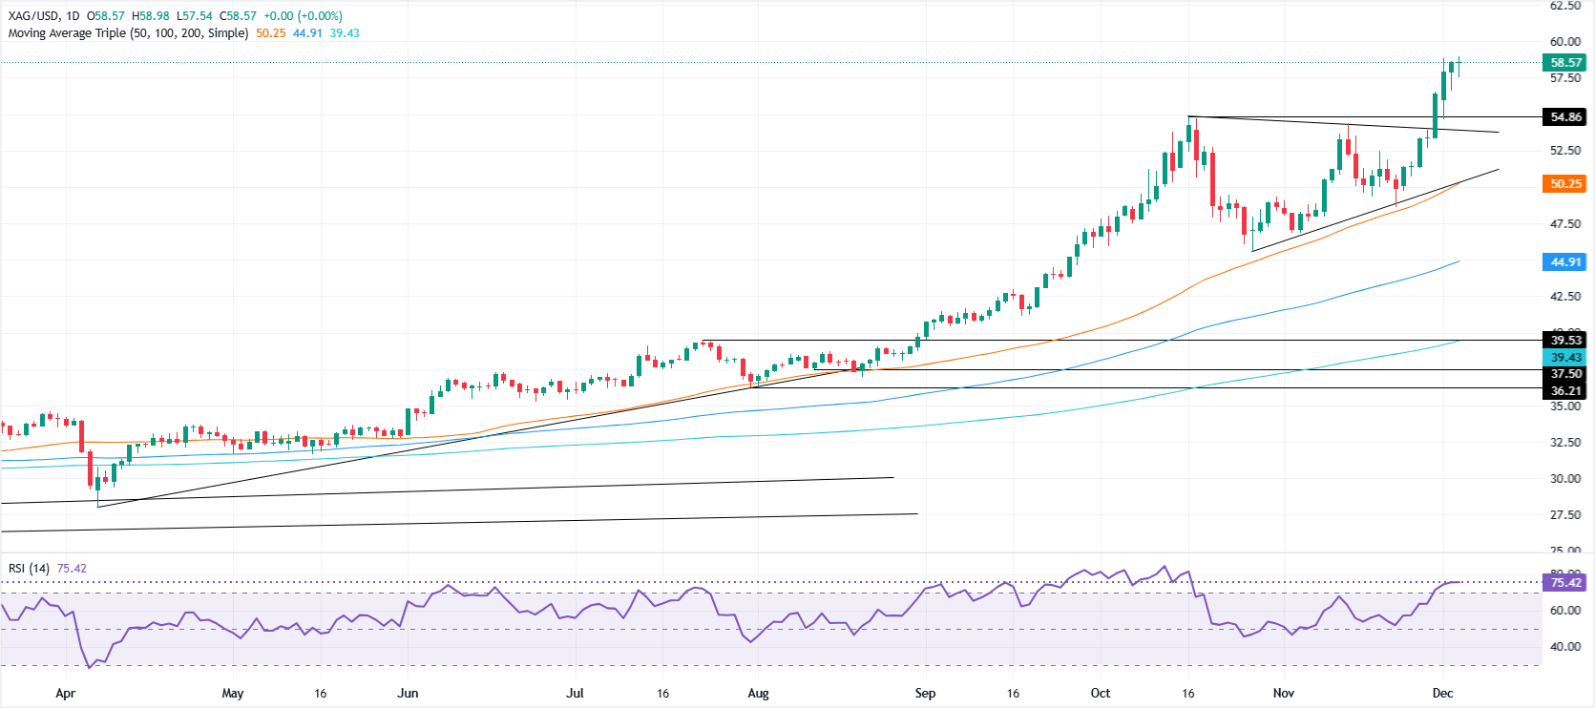Click the 60.00 tick on price axis

point(1565,42)
